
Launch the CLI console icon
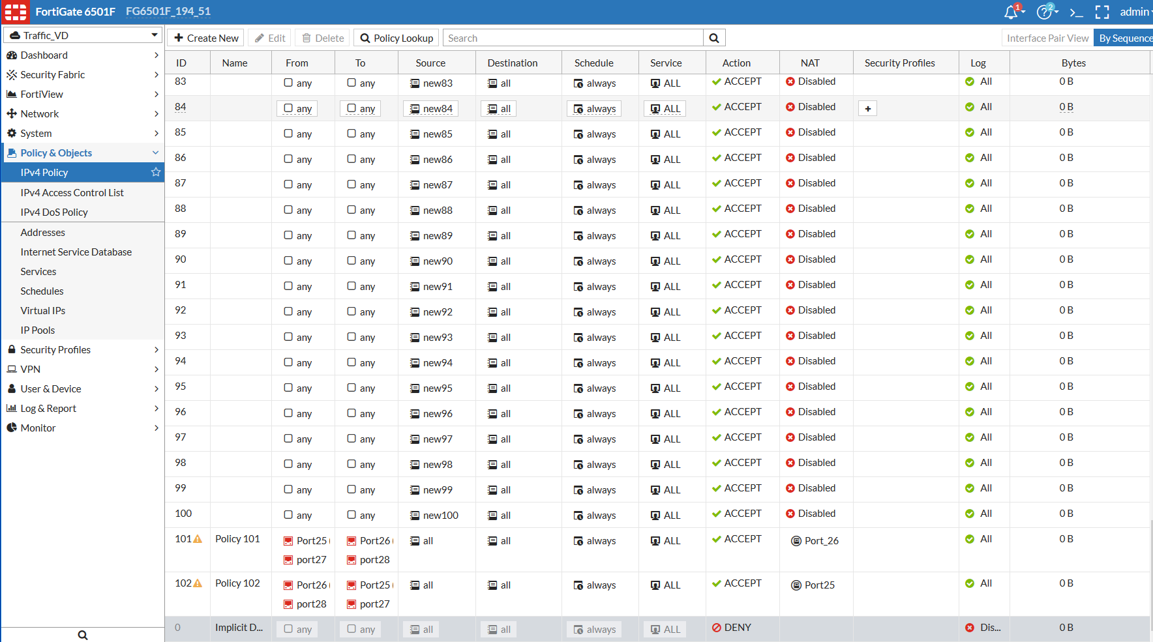(x=1076, y=12)
